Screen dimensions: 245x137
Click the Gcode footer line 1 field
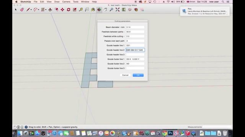[135, 59]
